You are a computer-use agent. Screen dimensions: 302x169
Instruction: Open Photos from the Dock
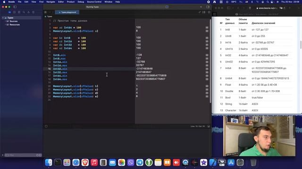pyautogui.click(x=122, y=162)
